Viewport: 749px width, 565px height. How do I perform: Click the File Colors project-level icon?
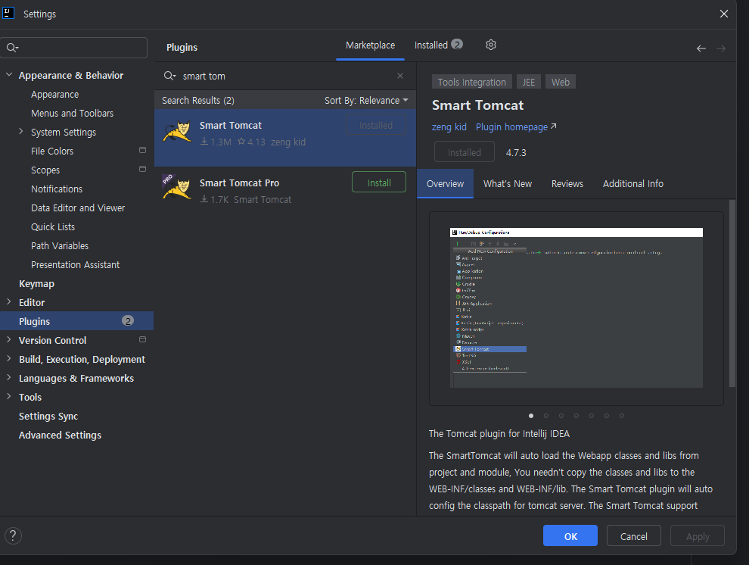coord(142,150)
